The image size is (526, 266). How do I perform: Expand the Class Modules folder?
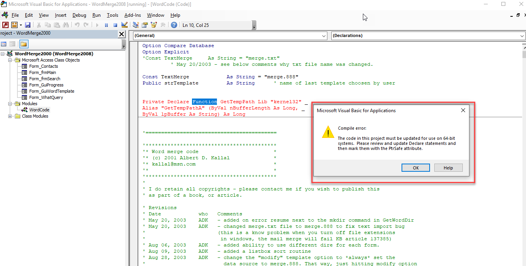10,116
